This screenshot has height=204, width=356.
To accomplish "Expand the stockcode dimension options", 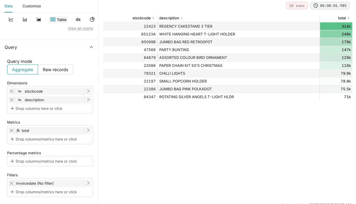I will tap(88, 91).
